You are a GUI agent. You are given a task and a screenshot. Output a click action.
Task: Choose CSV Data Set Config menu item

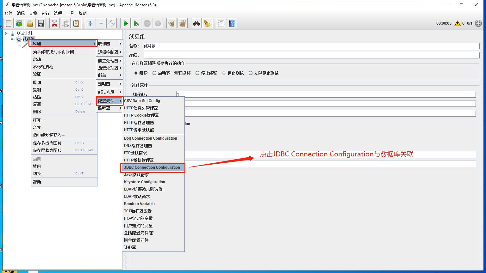pos(153,101)
